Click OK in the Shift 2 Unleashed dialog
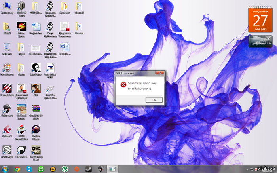 154,100
